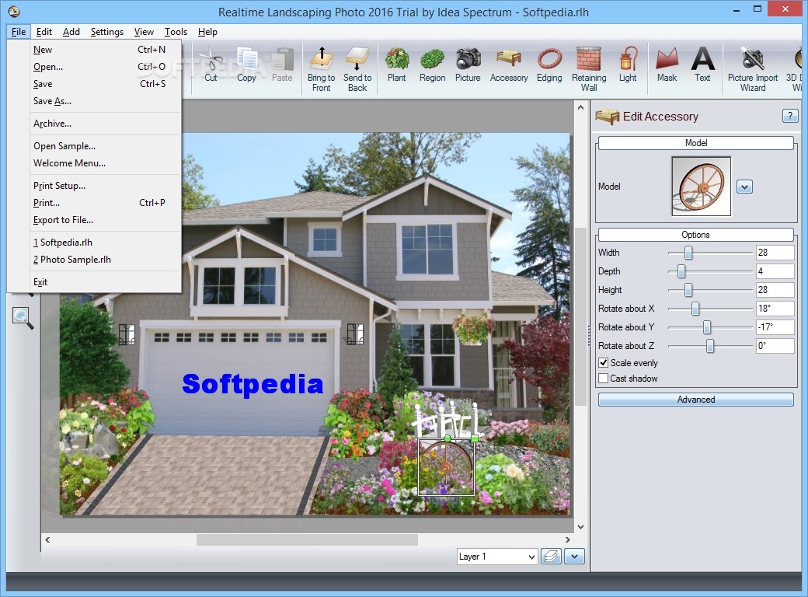The width and height of the screenshot is (808, 597).
Task: Choose Welcome Menu... entry
Action: [x=94, y=163]
